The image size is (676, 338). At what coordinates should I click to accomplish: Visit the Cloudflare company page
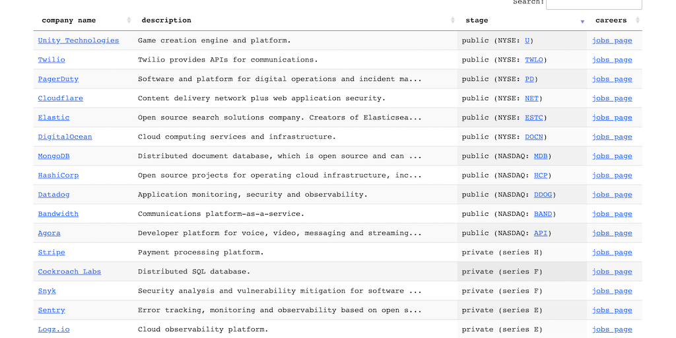click(60, 98)
